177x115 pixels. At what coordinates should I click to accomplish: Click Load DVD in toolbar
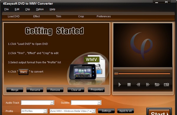14,16
